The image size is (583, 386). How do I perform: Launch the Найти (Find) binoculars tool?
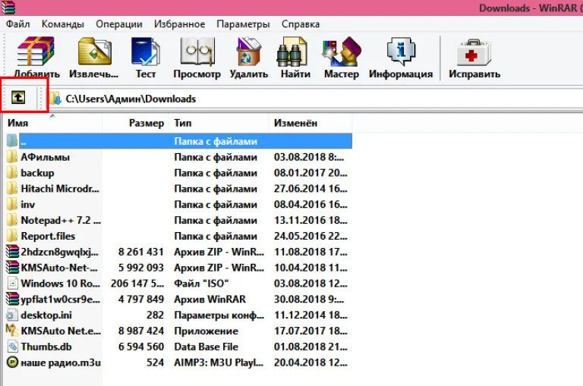point(295,58)
